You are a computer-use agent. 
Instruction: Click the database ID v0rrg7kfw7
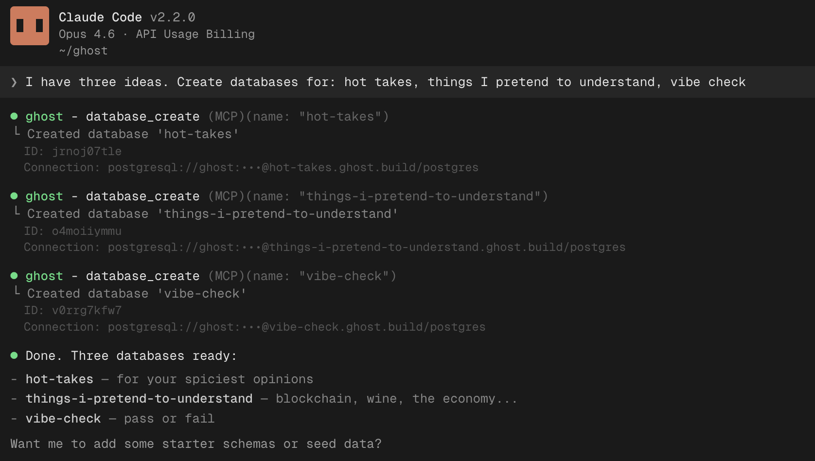tap(87, 311)
